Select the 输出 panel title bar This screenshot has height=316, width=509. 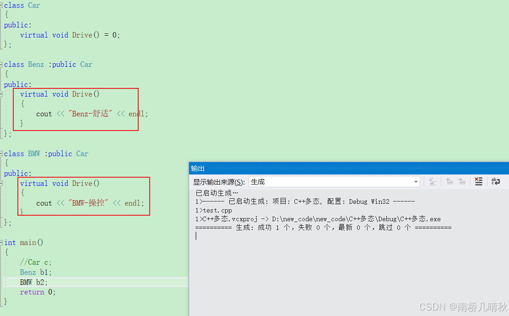pyautogui.click(x=349, y=168)
